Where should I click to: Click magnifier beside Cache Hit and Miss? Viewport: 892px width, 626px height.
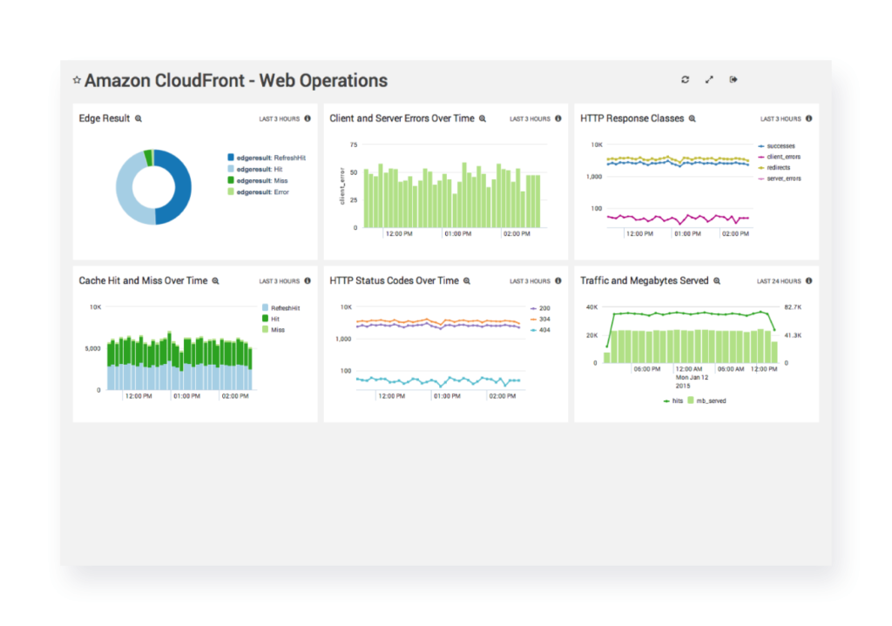[x=216, y=281]
